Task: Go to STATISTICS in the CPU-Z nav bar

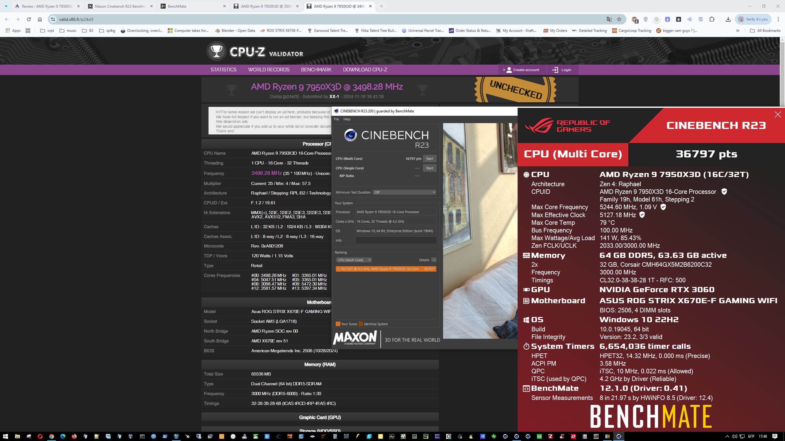Action: point(223,70)
